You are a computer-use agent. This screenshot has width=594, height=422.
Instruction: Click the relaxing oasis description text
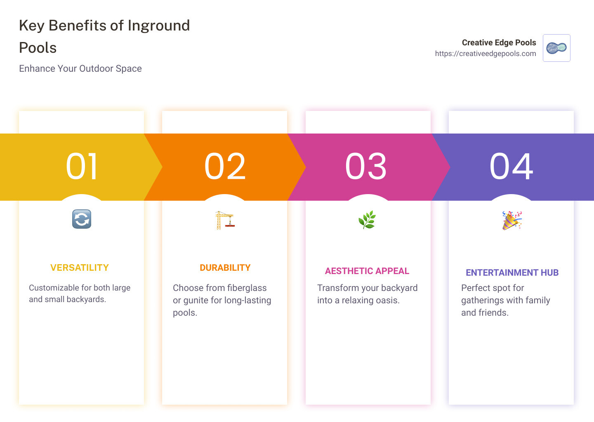click(x=367, y=294)
